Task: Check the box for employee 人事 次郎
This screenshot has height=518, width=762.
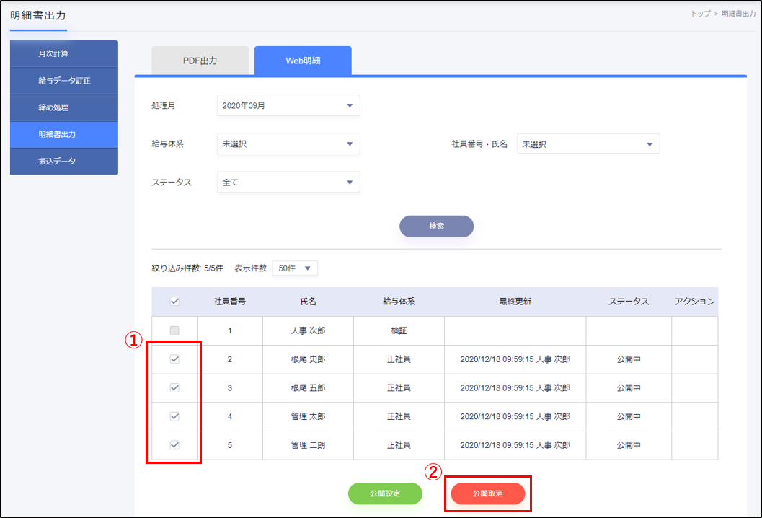Action: click(174, 330)
